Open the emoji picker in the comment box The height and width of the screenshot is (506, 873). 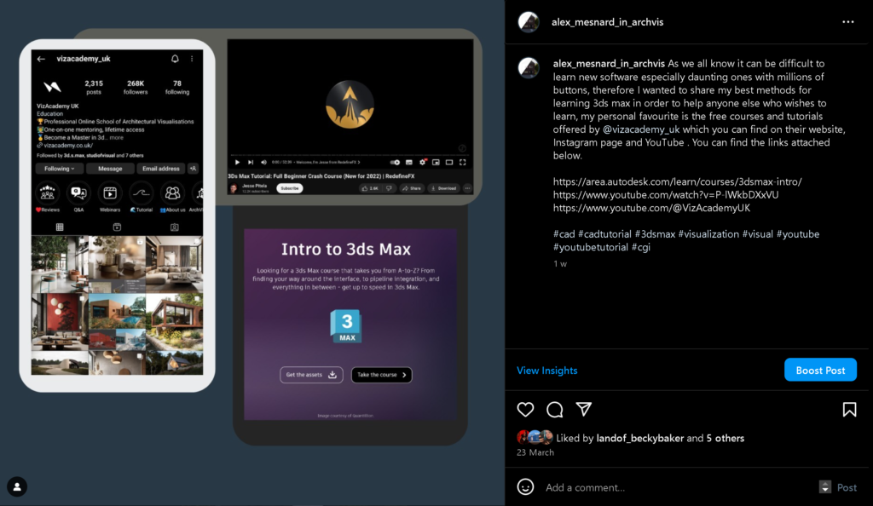pyautogui.click(x=525, y=487)
